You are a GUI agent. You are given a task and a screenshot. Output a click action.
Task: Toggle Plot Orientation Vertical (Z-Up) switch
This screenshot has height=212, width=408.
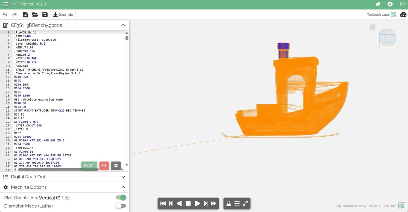pyautogui.click(x=121, y=198)
